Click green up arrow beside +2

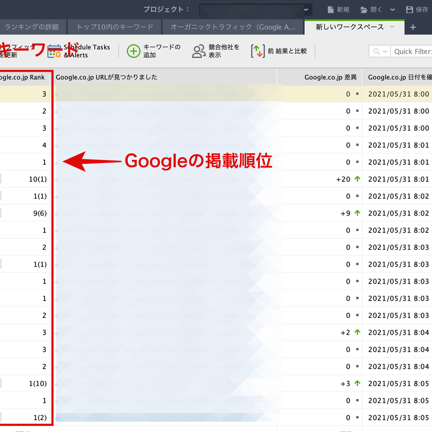pyautogui.click(x=357, y=332)
